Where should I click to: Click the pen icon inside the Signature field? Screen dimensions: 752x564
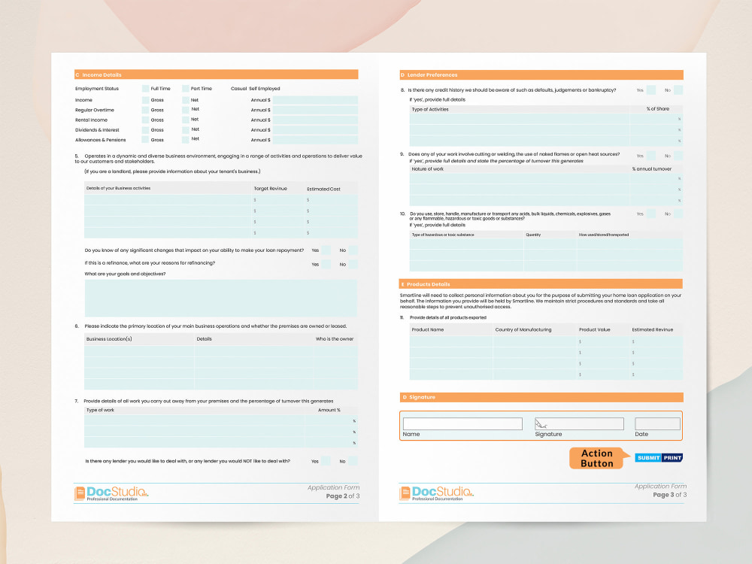540,422
